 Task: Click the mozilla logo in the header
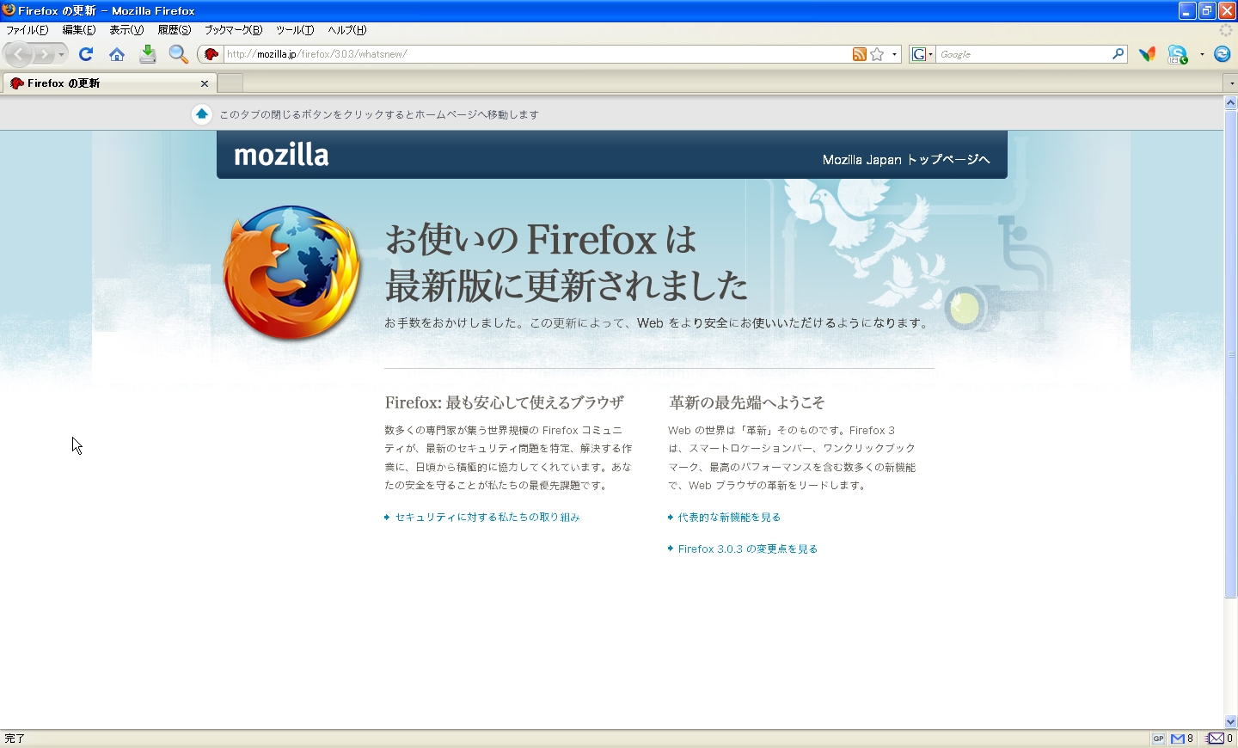pyautogui.click(x=281, y=155)
